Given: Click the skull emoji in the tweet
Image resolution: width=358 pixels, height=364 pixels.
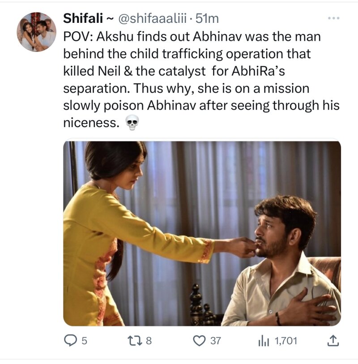Looking at the screenshot, I should pyautogui.click(x=132, y=123).
